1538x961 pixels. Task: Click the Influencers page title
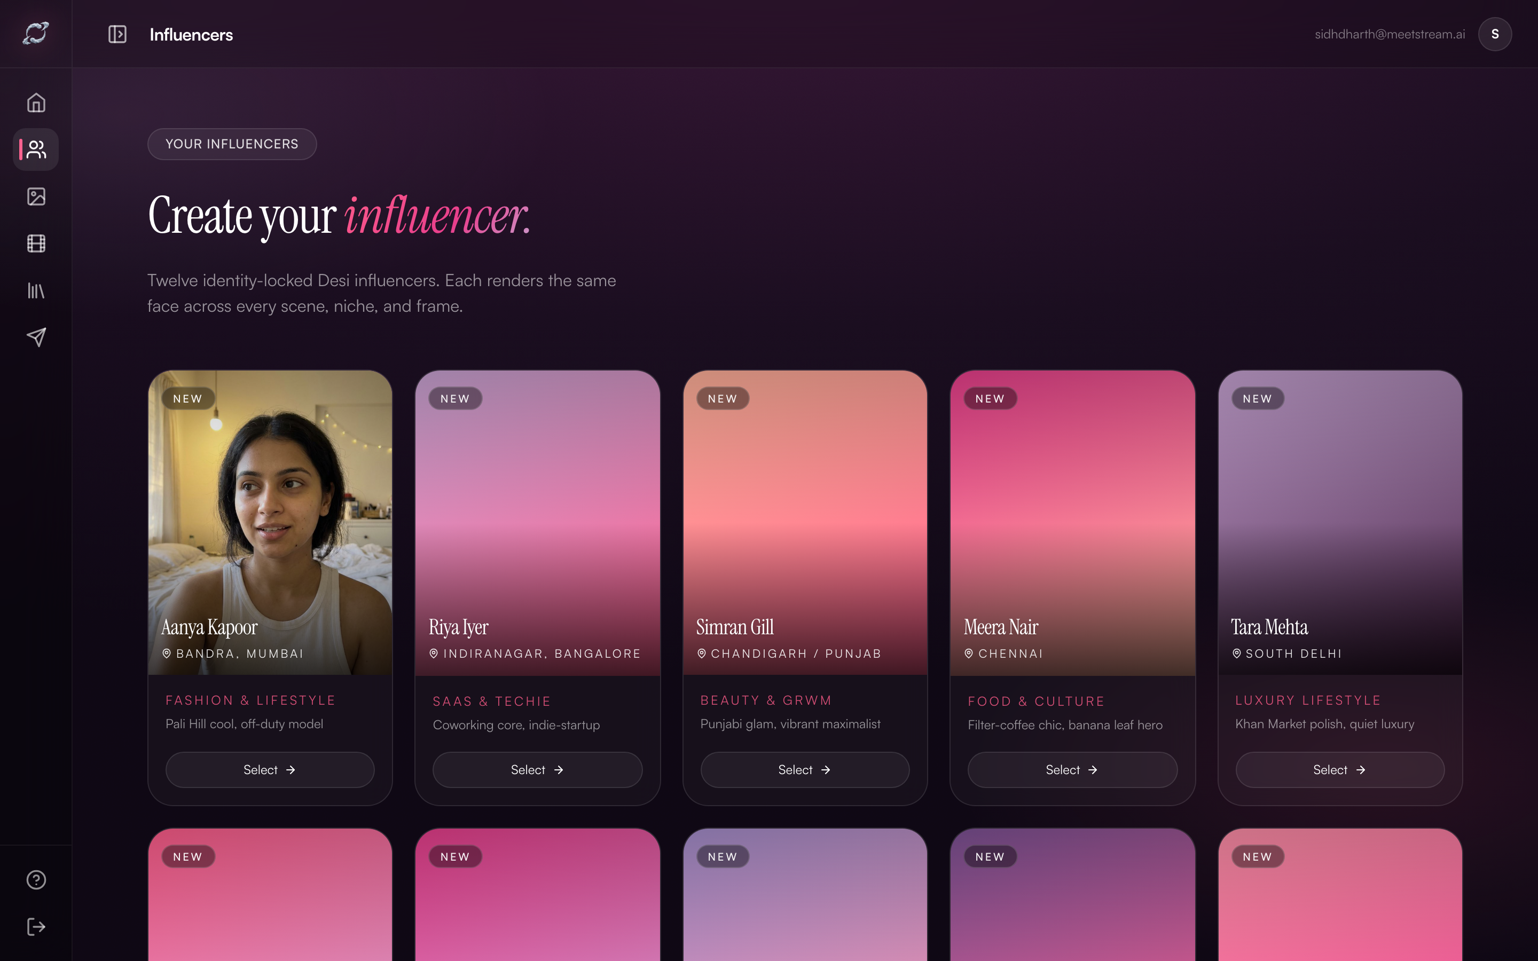click(191, 34)
